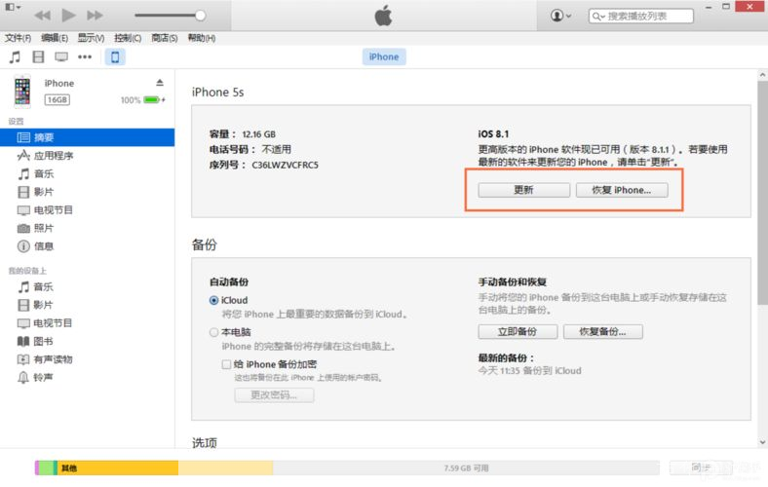
Task: Click the mini player menu icon at top-left
Action: coord(13,8)
